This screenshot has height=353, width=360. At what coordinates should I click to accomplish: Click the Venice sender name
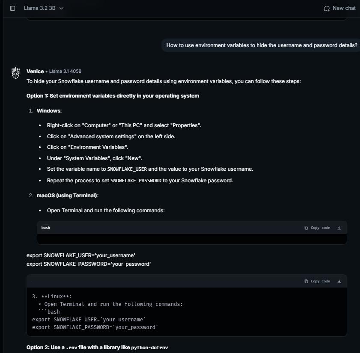coord(35,71)
